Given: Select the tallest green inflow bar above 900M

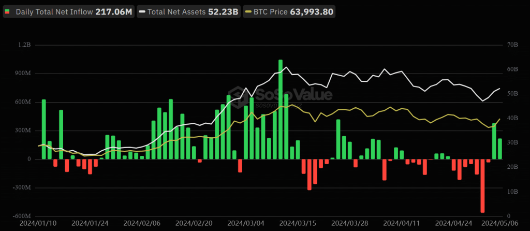Looking at the screenshot, I should click(x=281, y=109).
